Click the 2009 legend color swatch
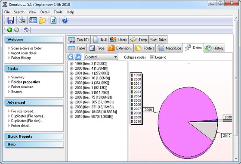The height and width of the screenshot is (164, 241). click(x=132, y=117)
